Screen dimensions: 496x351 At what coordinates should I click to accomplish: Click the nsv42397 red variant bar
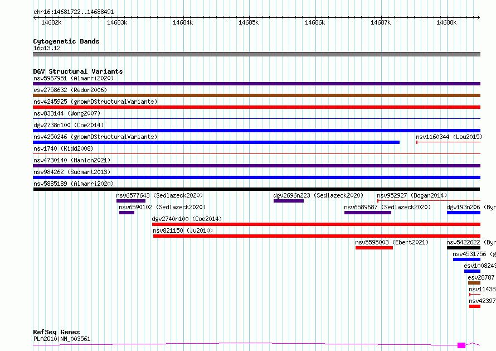[x=475, y=306]
